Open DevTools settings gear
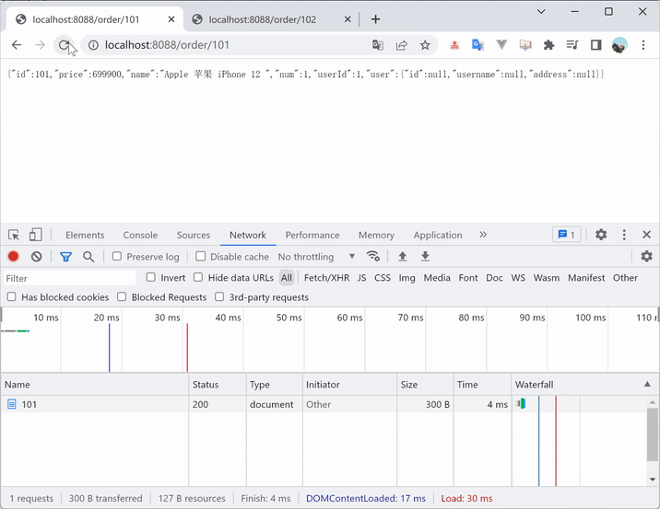The height and width of the screenshot is (509, 660). (x=601, y=235)
